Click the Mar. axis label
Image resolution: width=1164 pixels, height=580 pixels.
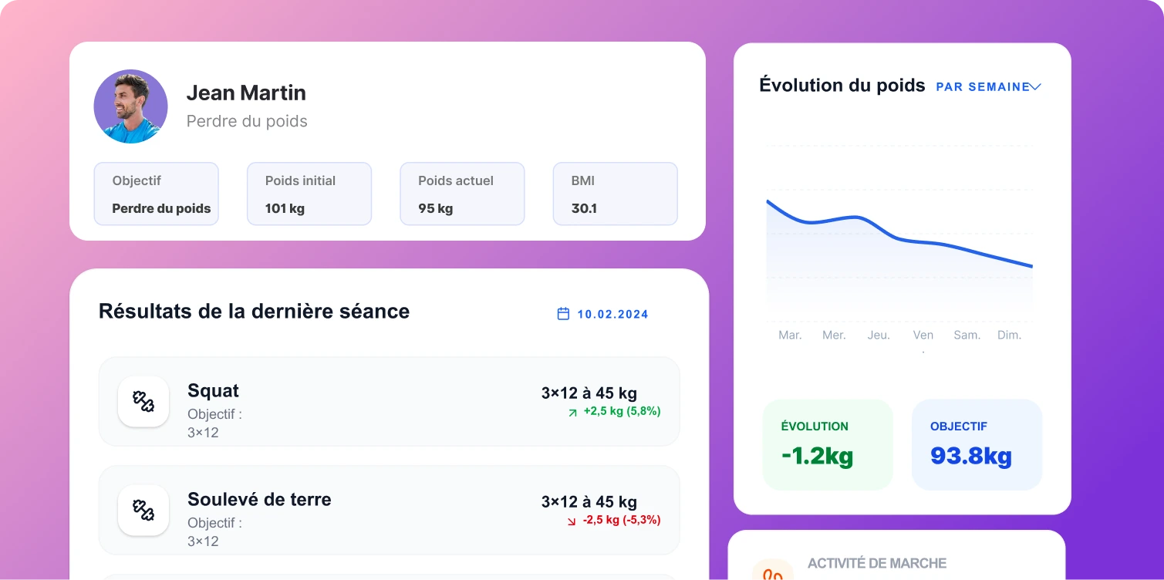tap(790, 335)
